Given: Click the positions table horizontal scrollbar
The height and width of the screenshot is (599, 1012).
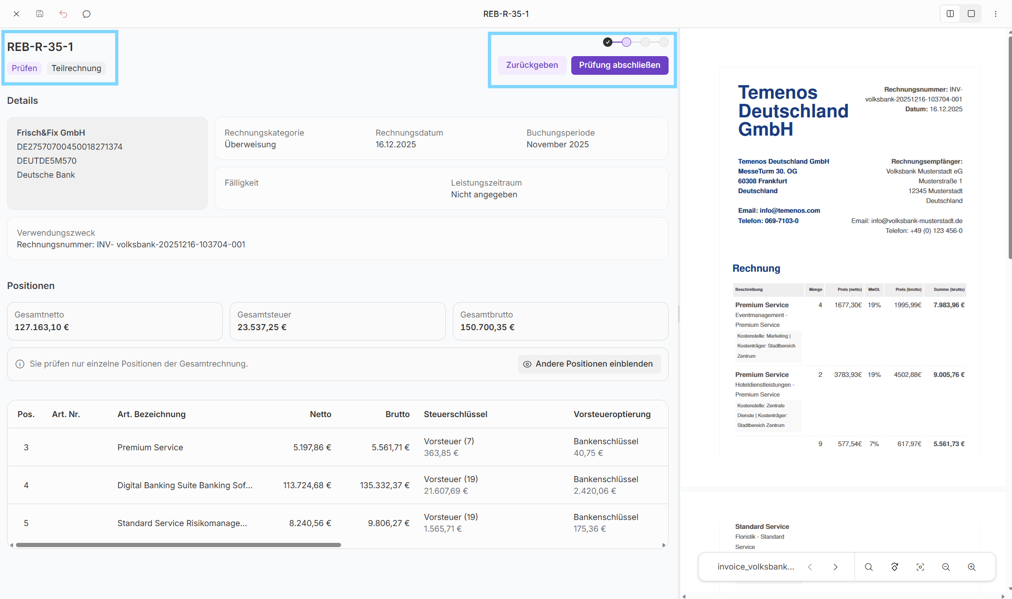Looking at the screenshot, I should point(178,545).
